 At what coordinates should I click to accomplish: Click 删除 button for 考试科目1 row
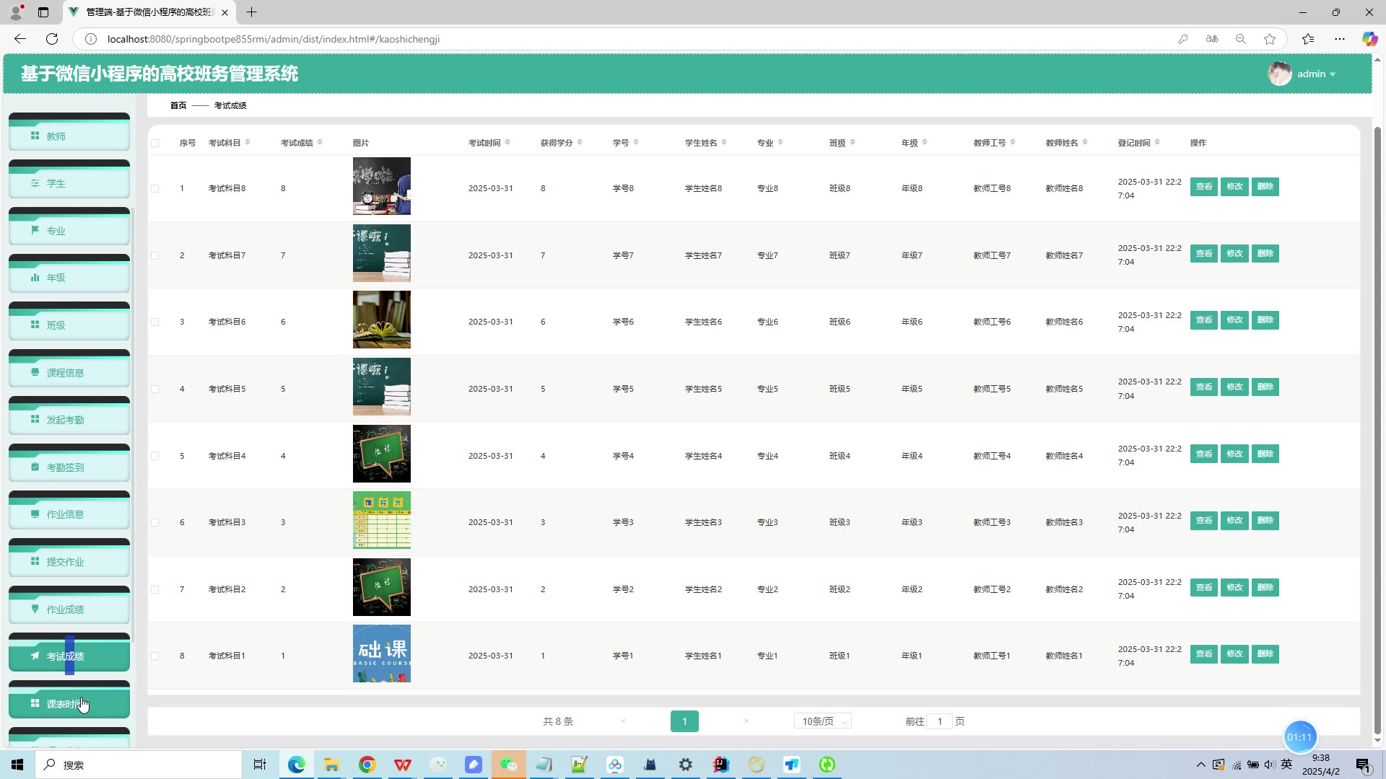pyautogui.click(x=1265, y=653)
